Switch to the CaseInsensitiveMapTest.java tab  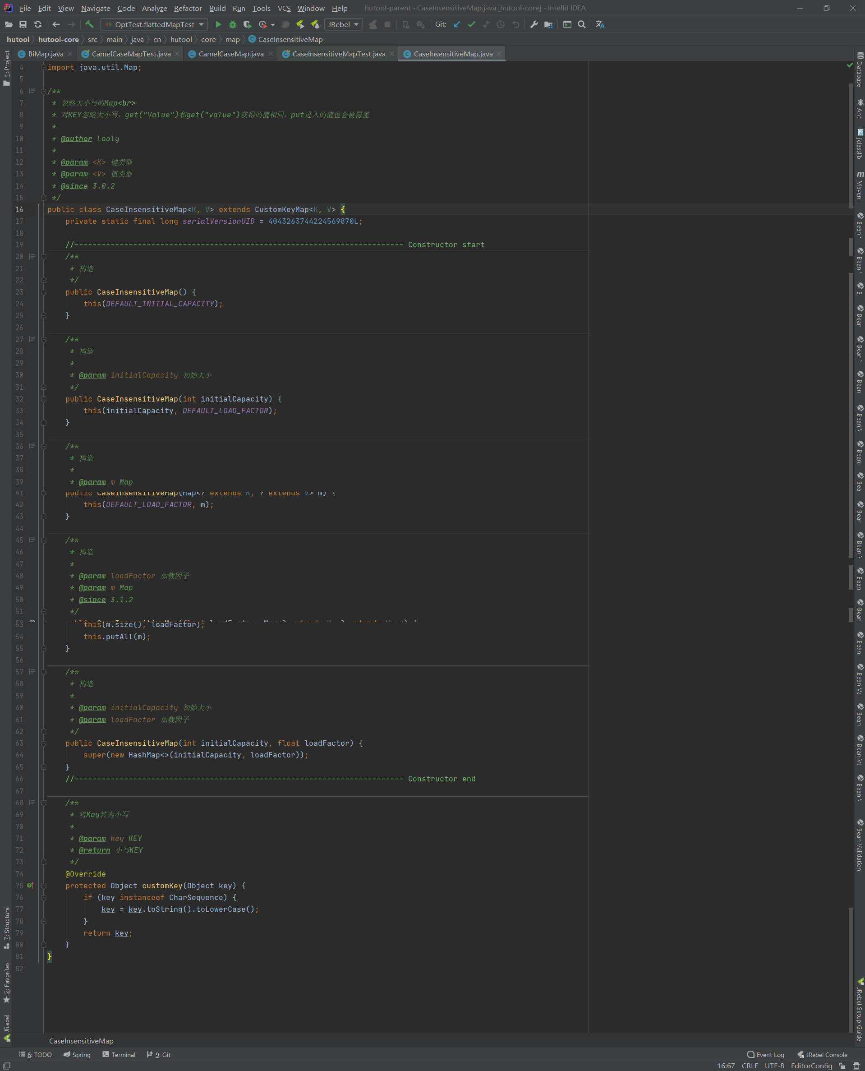pos(339,54)
